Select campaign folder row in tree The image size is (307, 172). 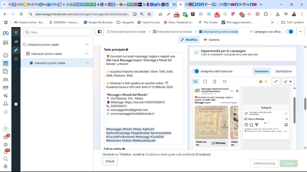[57, 44]
